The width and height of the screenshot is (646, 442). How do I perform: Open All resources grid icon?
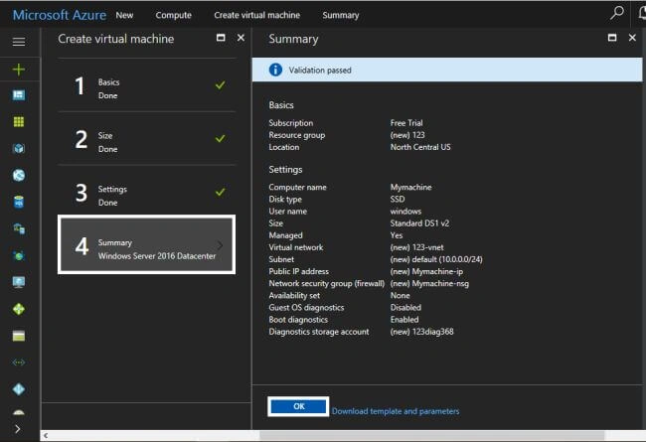click(19, 121)
